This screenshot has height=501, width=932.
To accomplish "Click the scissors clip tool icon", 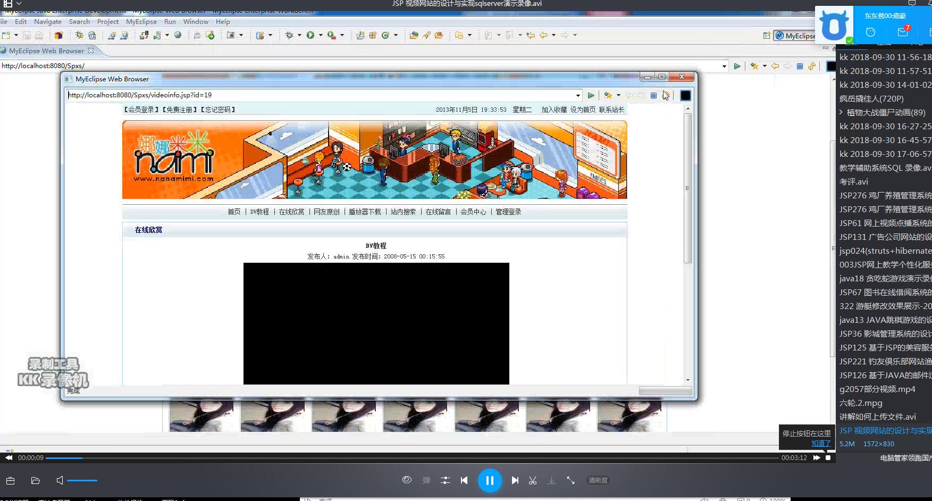I will (533, 480).
